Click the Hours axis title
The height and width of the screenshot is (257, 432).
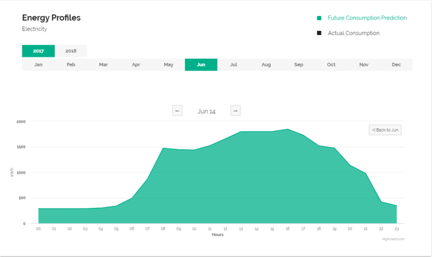pyautogui.click(x=218, y=235)
